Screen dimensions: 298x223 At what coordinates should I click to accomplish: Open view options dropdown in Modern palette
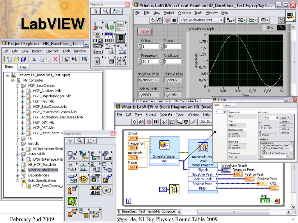(x=117, y=11)
